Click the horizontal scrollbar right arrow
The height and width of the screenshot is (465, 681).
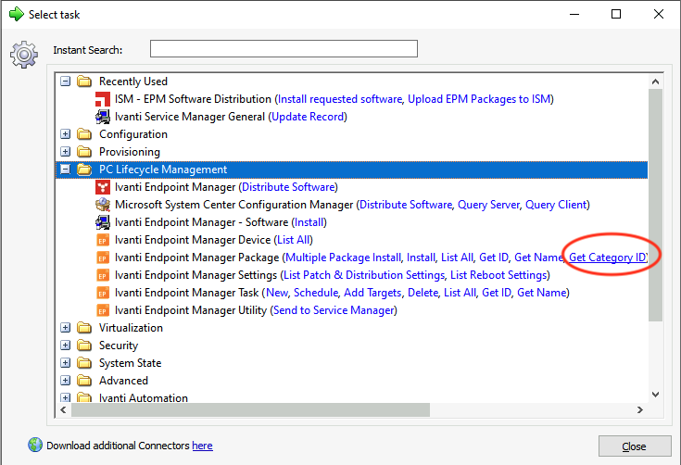(639, 409)
